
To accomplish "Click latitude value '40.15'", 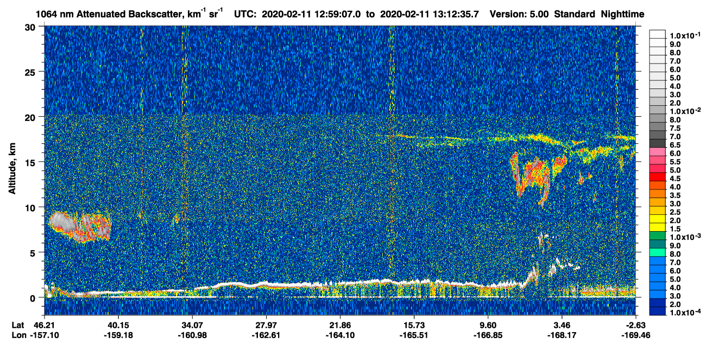I will [118, 325].
